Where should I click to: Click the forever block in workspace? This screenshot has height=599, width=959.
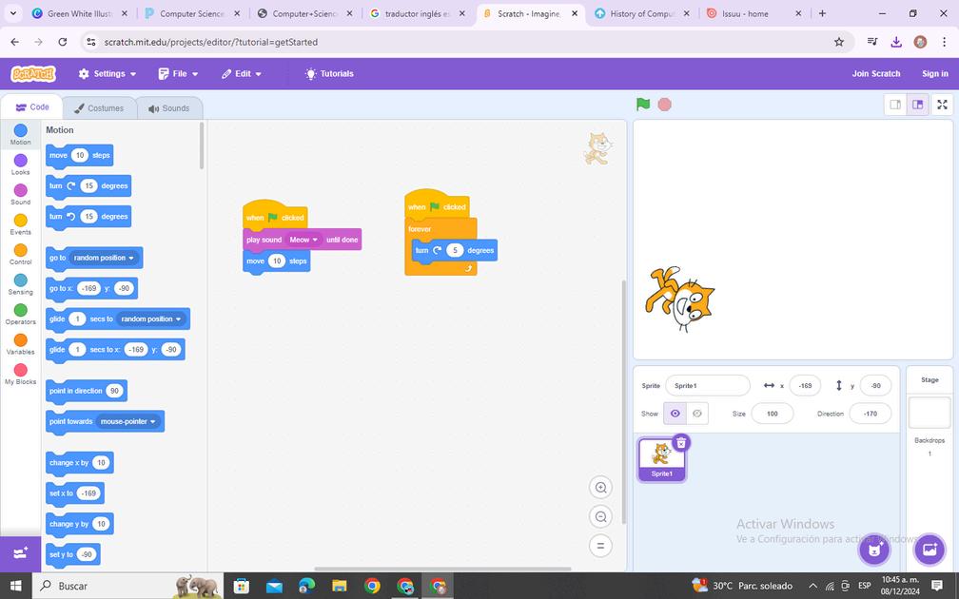pos(421,229)
